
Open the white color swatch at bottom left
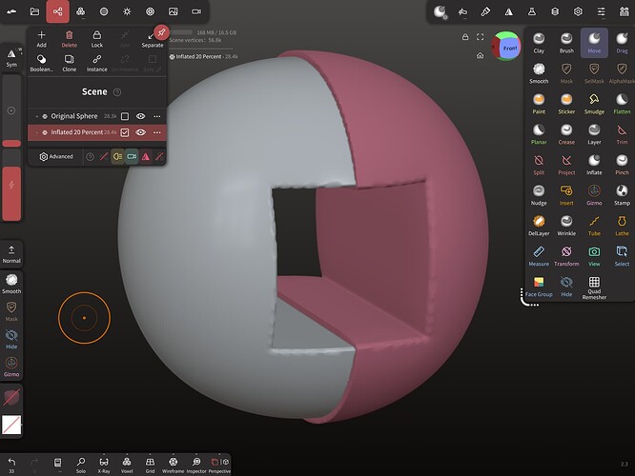11,425
